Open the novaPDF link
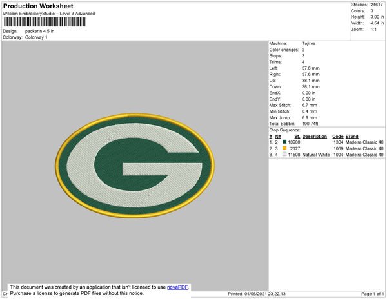 (x=177, y=287)
